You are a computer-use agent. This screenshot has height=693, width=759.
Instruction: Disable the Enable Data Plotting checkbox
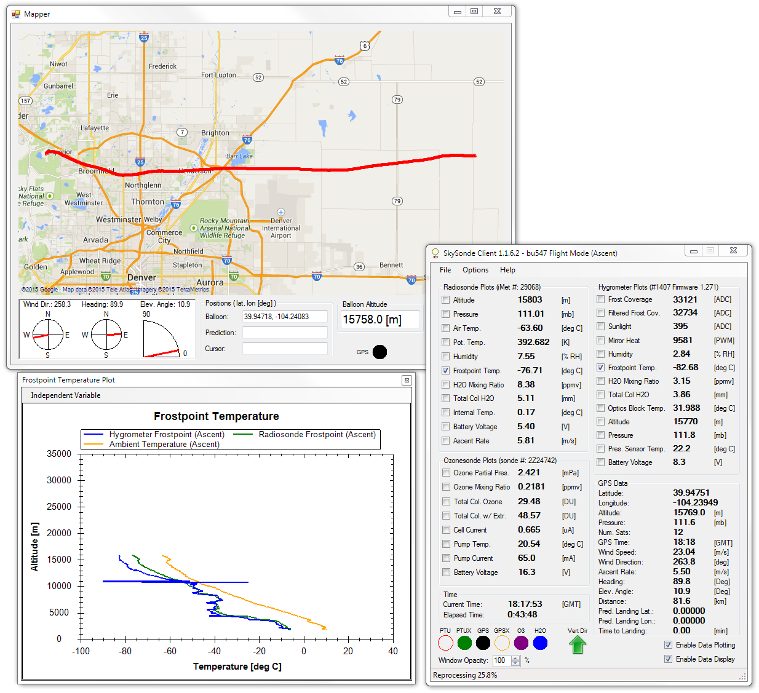(668, 645)
